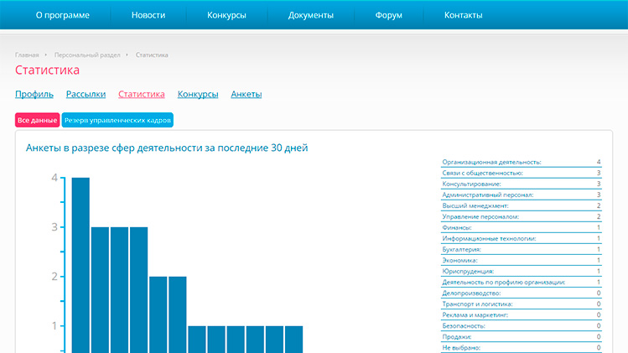This screenshot has height=353, width=628.
Task: Click the Делопроизводство row
Action: click(521, 293)
